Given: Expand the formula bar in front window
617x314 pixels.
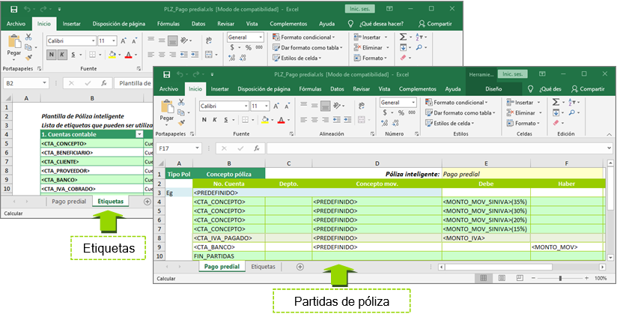Looking at the screenshot, I should point(610,148).
